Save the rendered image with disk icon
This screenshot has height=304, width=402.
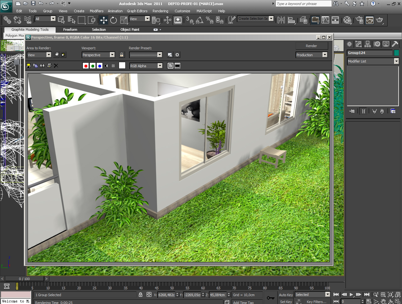(x=29, y=66)
